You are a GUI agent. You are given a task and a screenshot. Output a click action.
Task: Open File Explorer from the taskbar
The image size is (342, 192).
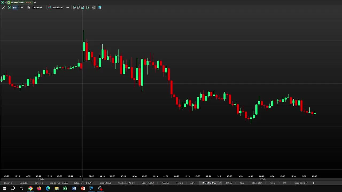pyautogui.click(x=57, y=189)
